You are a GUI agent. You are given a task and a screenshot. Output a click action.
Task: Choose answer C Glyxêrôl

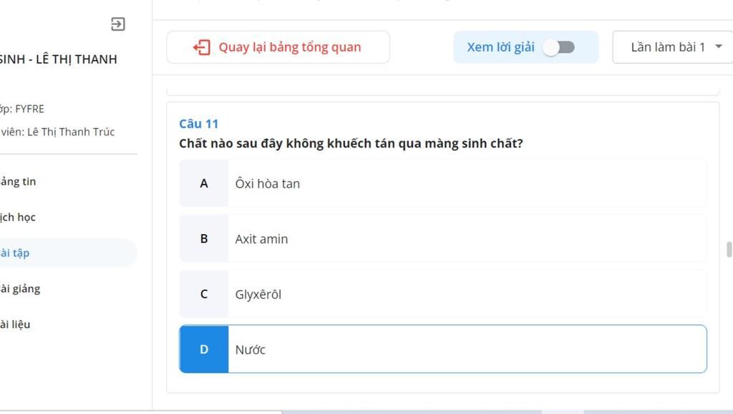tap(442, 294)
